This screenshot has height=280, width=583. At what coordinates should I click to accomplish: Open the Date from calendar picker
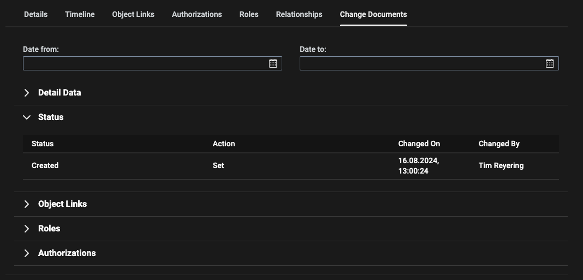(273, 63)
